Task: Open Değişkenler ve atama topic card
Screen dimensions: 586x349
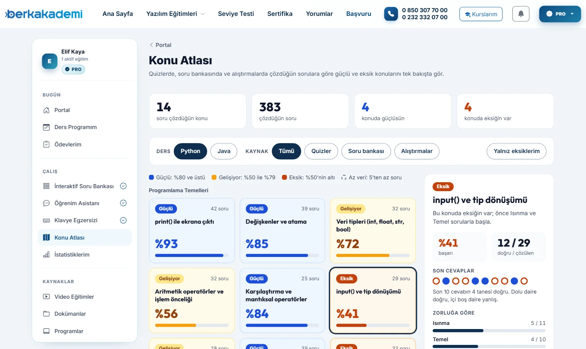Action: tap(282, 231)
